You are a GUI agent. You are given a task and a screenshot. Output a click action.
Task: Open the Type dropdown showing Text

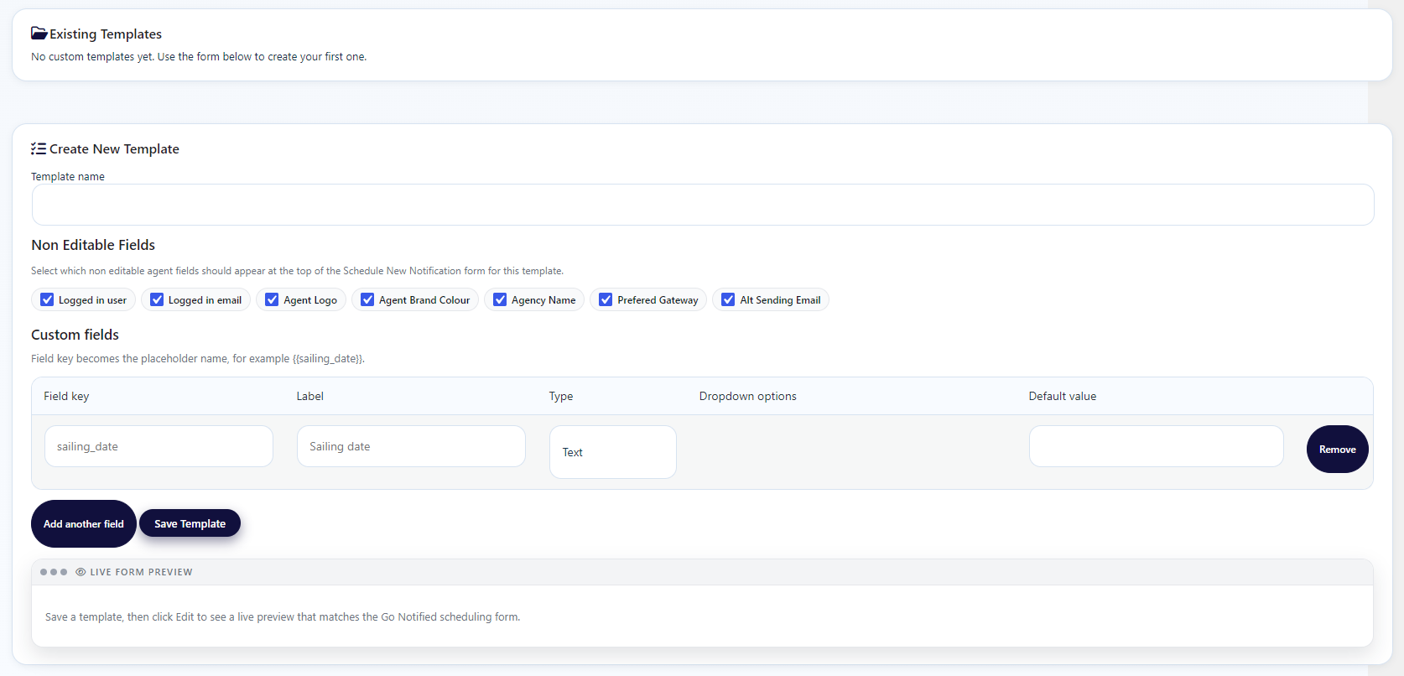[613, 452]
